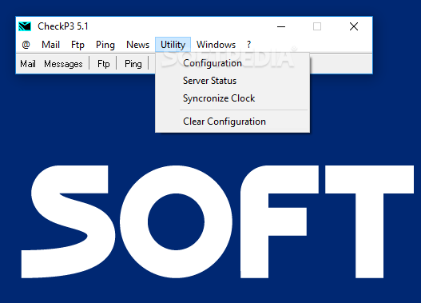Screen dimensions: 421x303
Task: Select Server Status menu entry
Action: click(x=232, y=81)
